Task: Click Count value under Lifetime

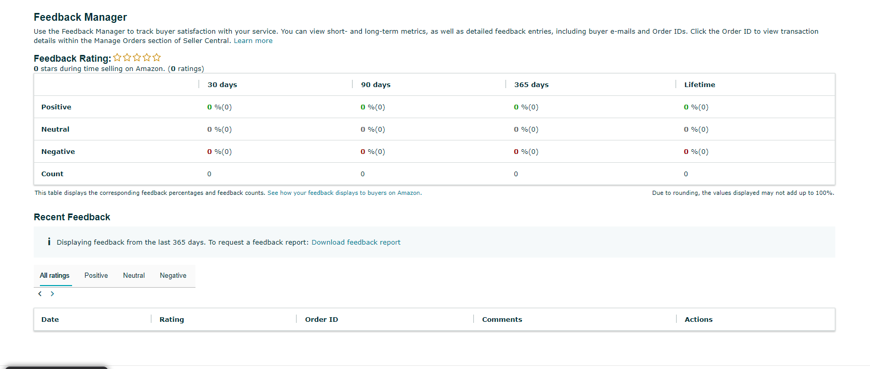Action: point(686,174)
